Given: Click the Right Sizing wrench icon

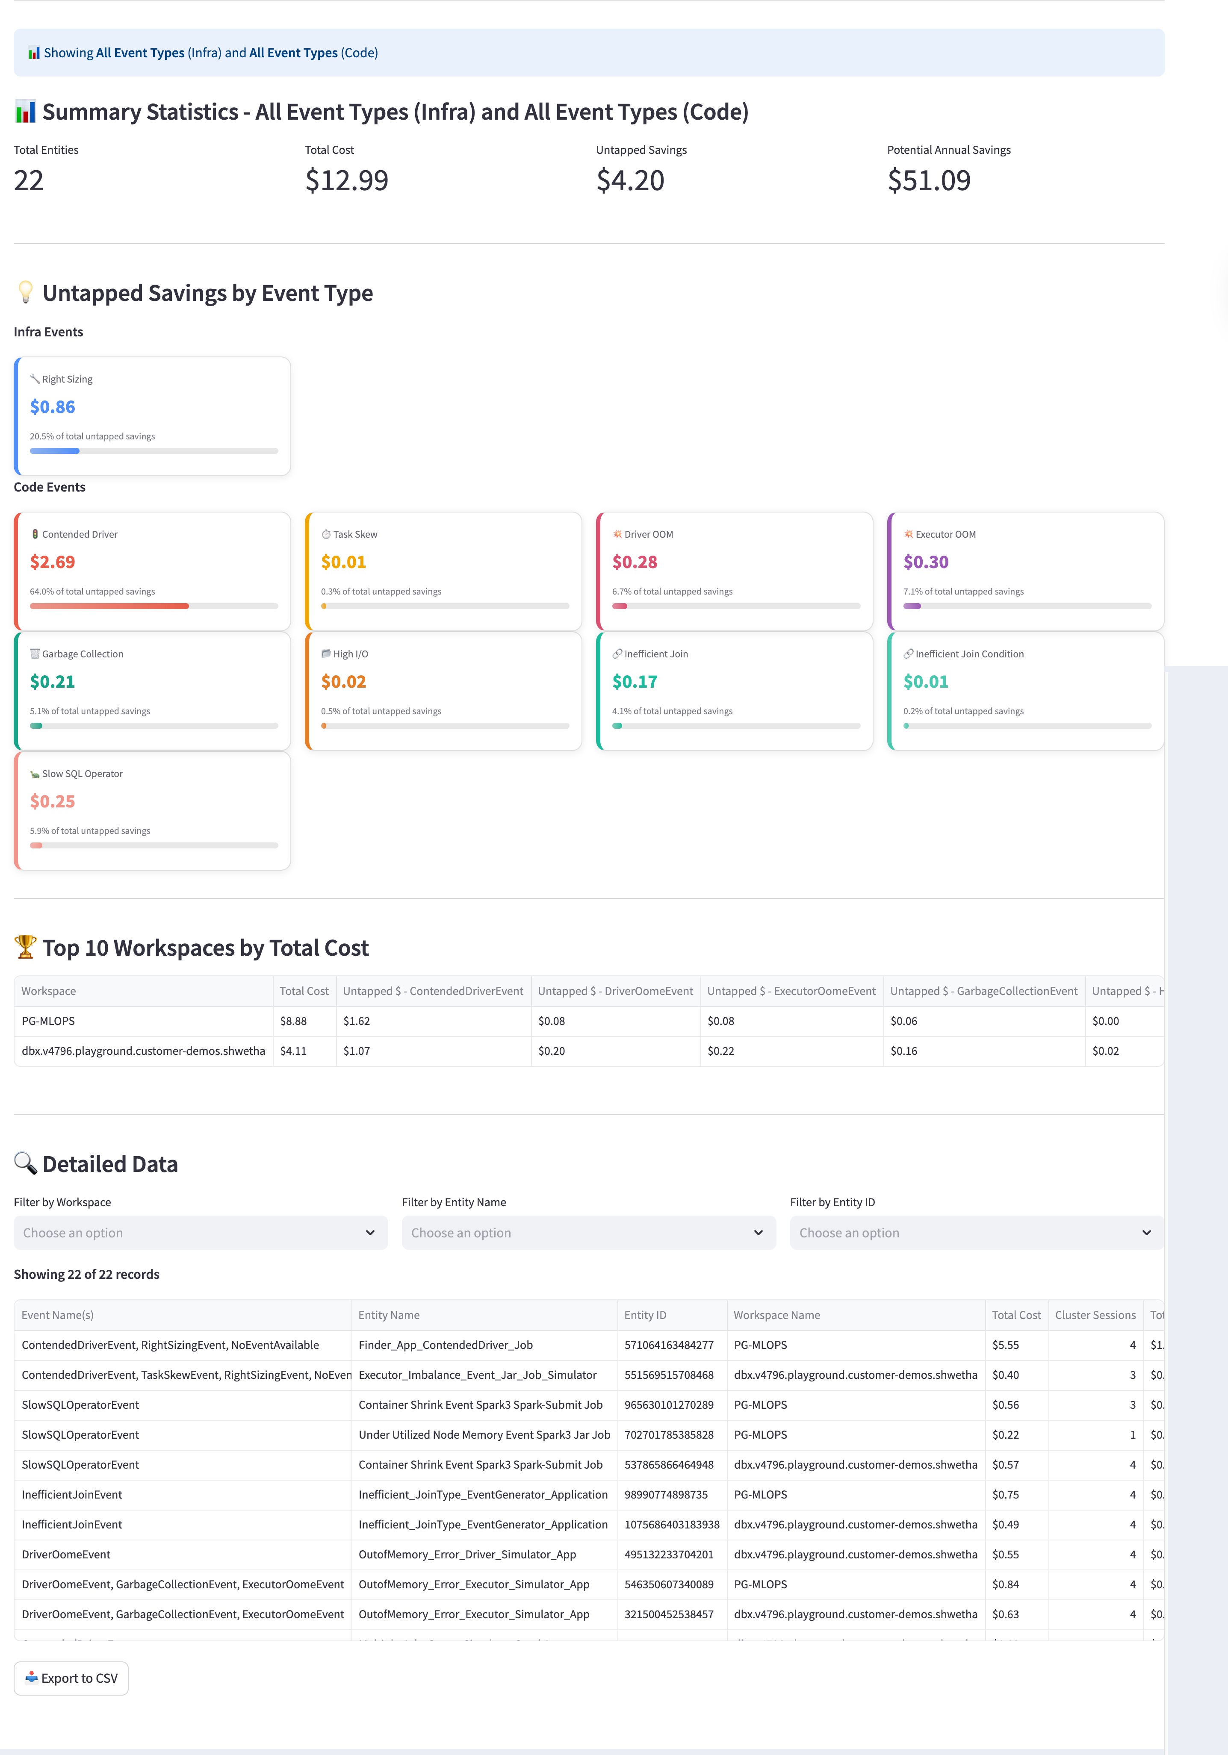Looking at the screenshot, I should point(34,379).
